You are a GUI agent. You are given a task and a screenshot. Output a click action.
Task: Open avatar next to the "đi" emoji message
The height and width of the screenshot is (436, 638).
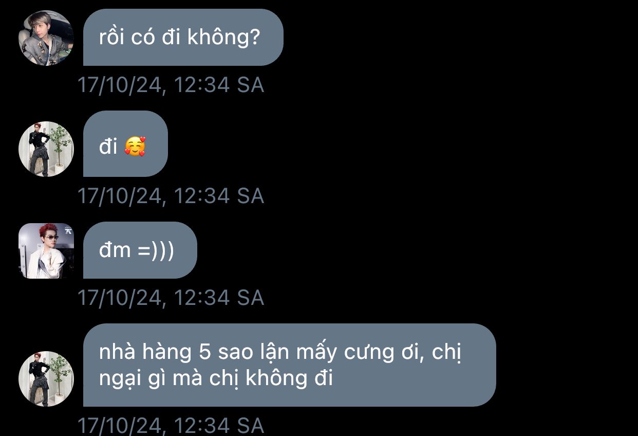pyautogui.click(x=46, y=149)
